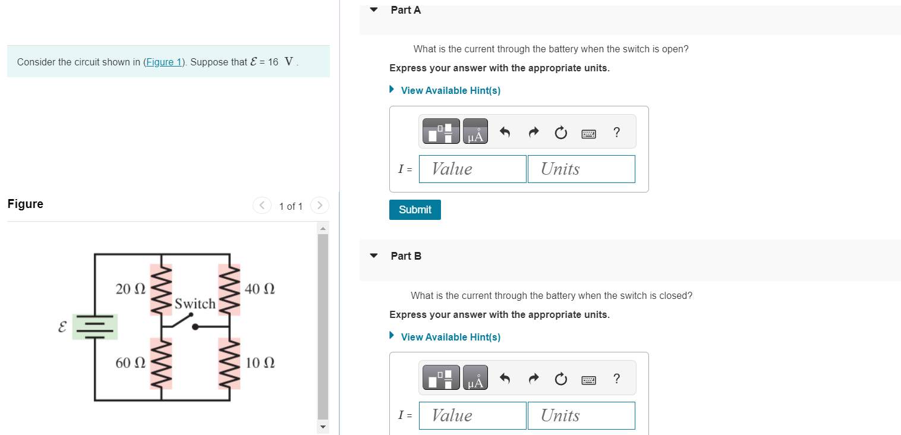This screenshot has width=901, height=435.
Task: Open the equation template icon in Part B
Action: click(x=440, y=377)
